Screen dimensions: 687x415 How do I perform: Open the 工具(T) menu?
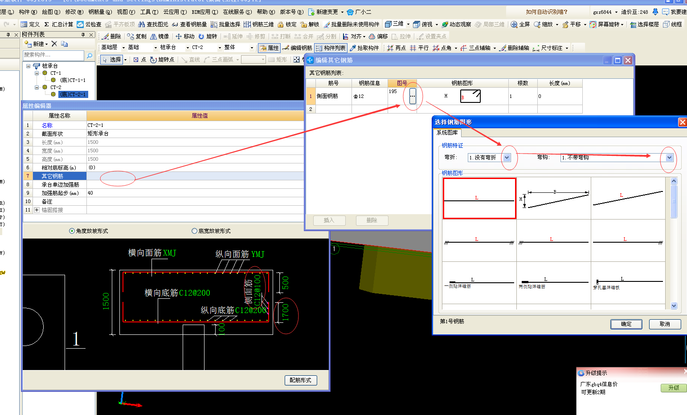point(149,12)
